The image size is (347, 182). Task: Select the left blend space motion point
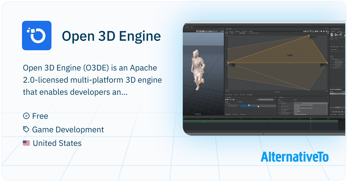coord(228,63)
